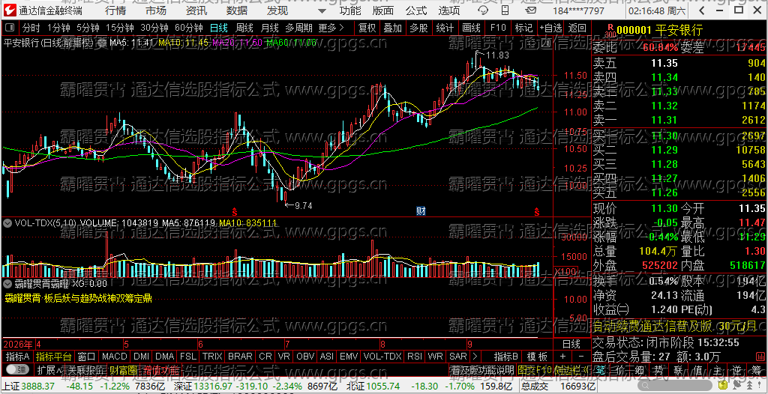Collapse the VOL-TDX indicator panel arrow
Screen dimensions: 768x394
[x=7, y=223]
